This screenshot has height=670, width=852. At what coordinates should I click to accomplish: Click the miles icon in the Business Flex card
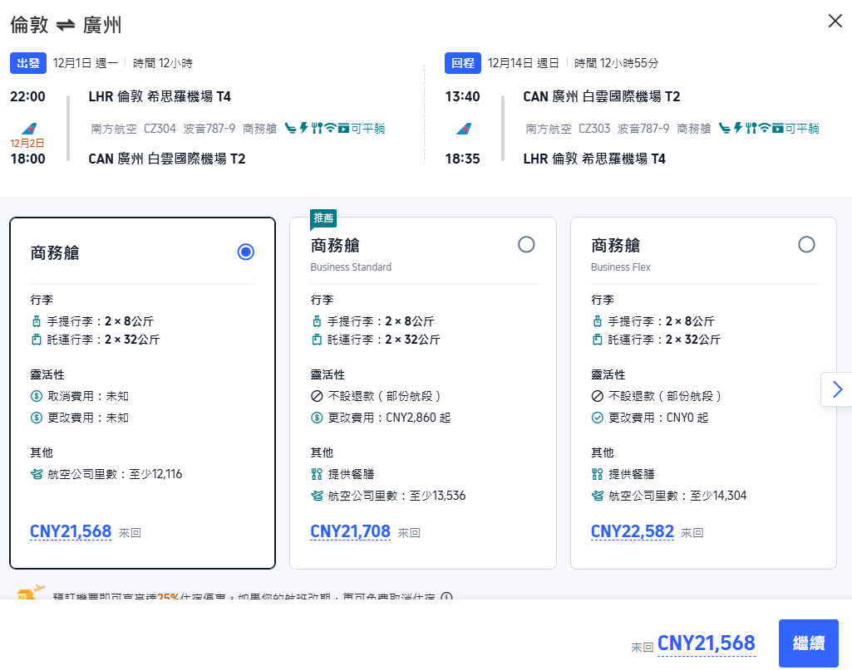tap(597, 496)
